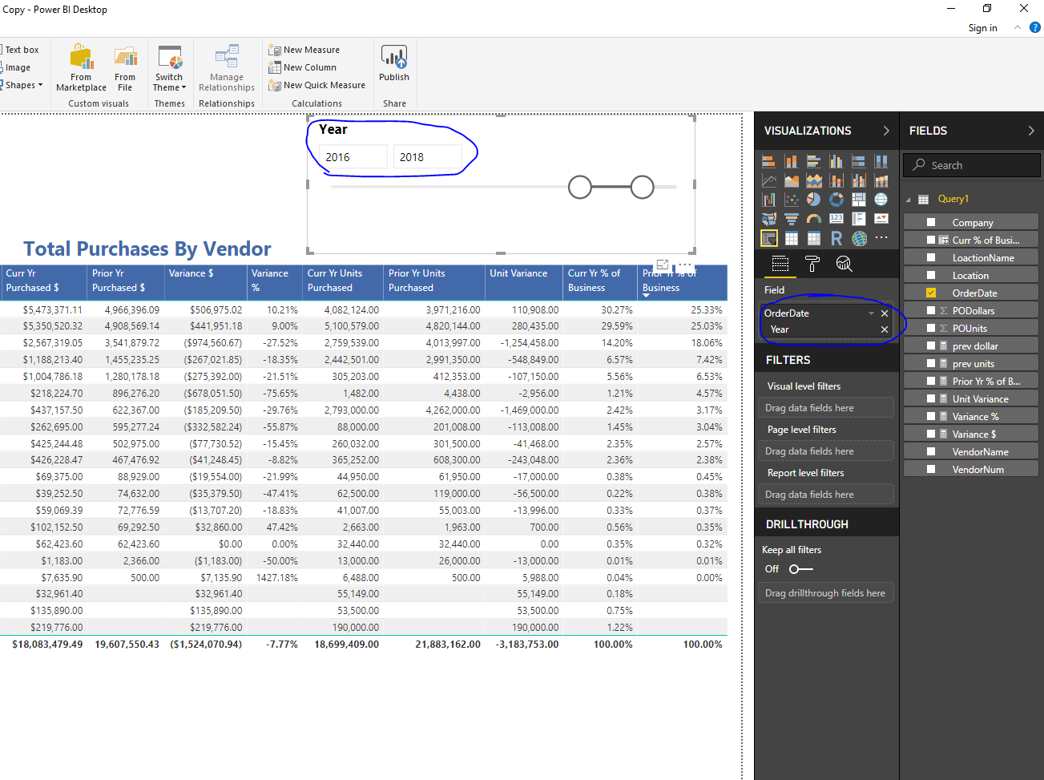
Task: Click New Column
Action: click(x=303, y=67)
